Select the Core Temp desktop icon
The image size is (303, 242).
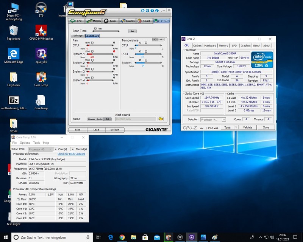[x=41, y=78]
